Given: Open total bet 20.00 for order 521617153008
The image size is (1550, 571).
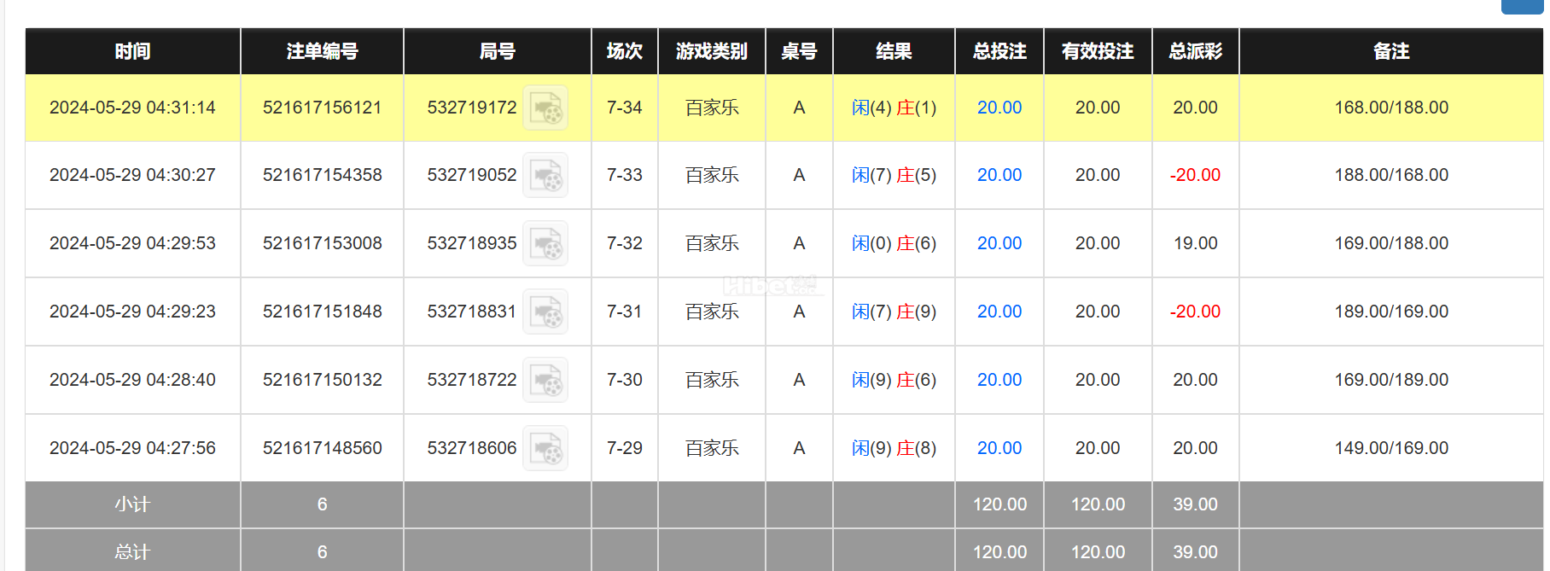Looking at the screenshot, I should 999,243.
